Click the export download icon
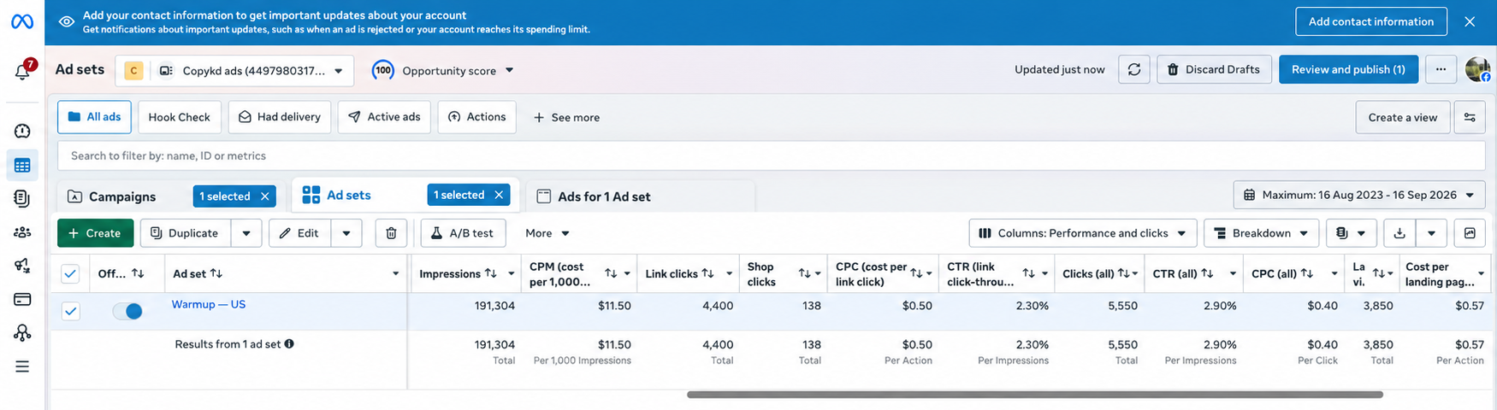The height and width of the screenshot is (410, 1497). (x=1399, y=233)
